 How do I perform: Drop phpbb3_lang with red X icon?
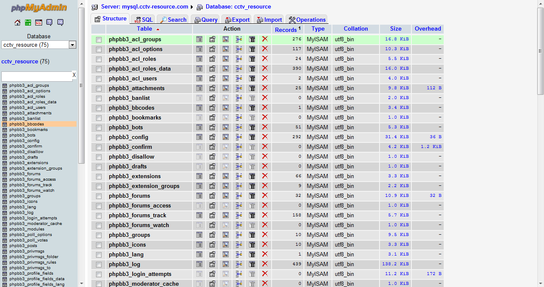(265, 254)
